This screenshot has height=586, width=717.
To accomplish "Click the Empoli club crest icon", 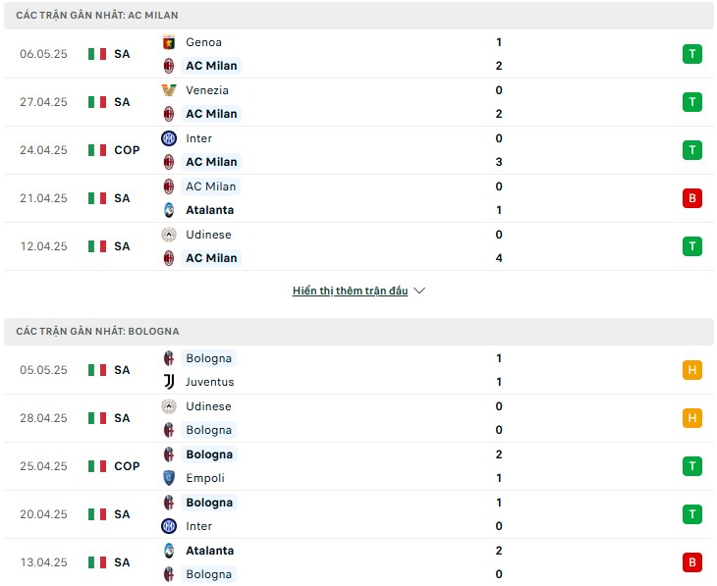I will coord(169,478).
